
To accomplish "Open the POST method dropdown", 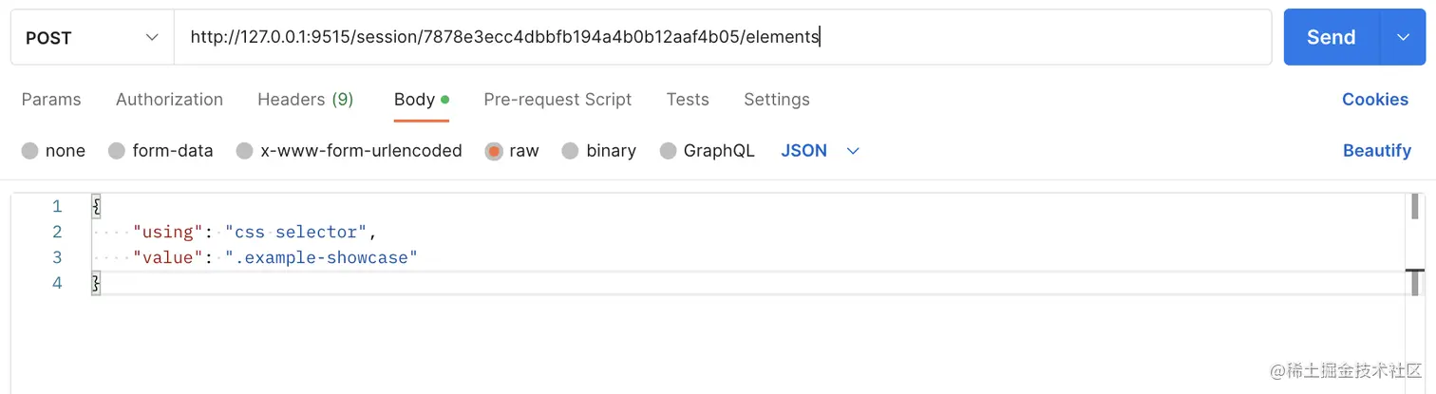I will (x=92, y=38).
